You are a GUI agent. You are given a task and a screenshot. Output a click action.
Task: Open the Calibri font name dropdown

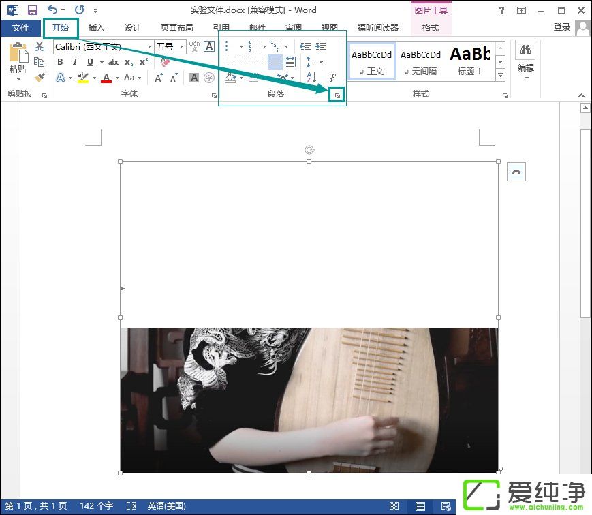tap(149, 46)
